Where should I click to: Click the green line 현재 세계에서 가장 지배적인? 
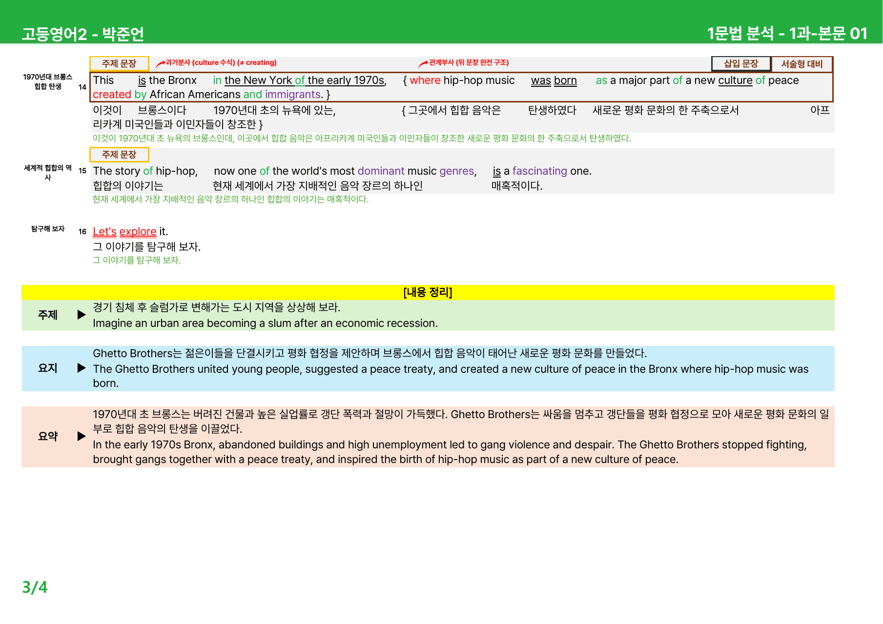pos(230,200)
